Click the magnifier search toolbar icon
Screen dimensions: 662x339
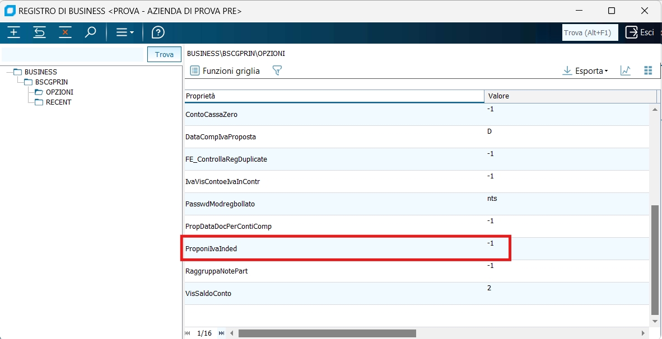90,32
